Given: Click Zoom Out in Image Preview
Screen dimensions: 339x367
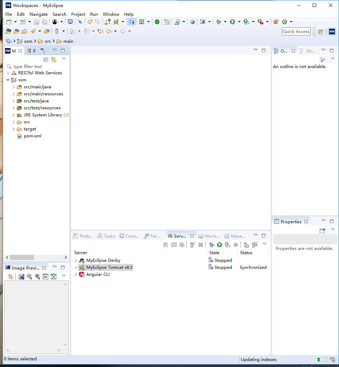Looking at the screenshot, I should [x=29, y=277].
